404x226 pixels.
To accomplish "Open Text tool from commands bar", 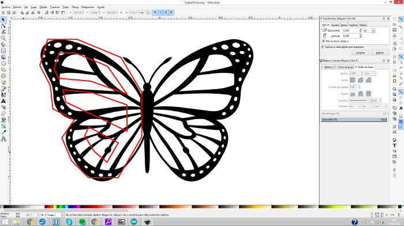I will (394, 145).
